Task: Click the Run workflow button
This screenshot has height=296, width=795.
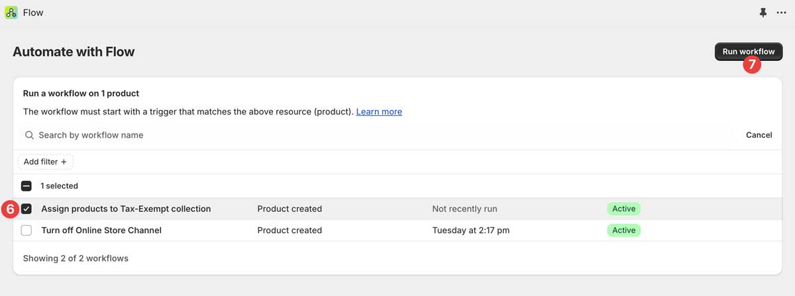Action: click(749, 51)
